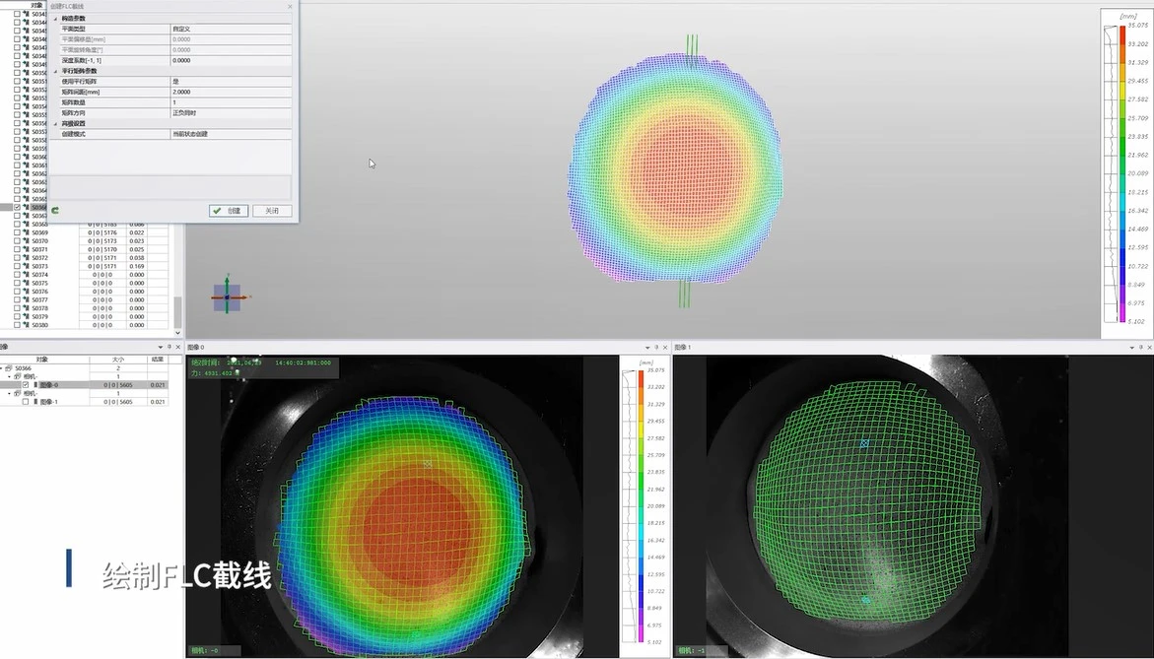1154x659 pixels.
Task: Collapse the 构造参数 section
Action: [55, 19]
